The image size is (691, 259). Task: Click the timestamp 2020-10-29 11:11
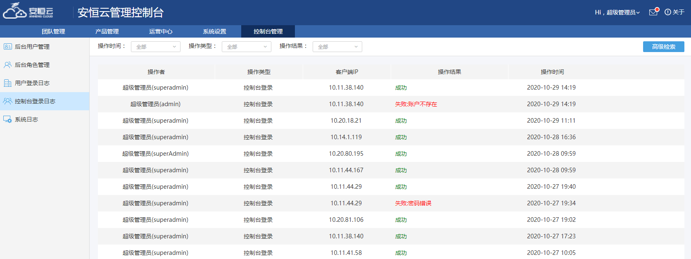point(551,121)
